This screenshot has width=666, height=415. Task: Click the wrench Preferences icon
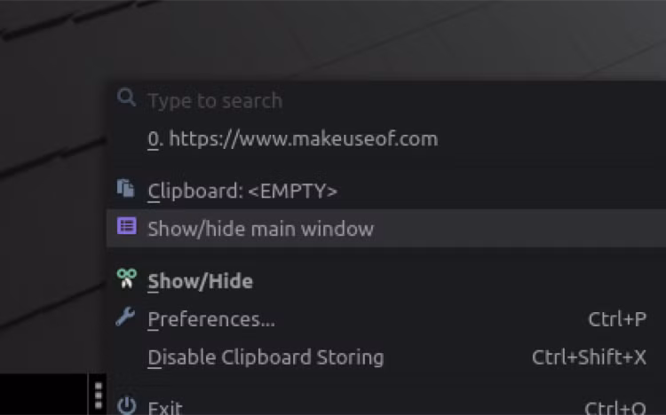pos(125,317)
